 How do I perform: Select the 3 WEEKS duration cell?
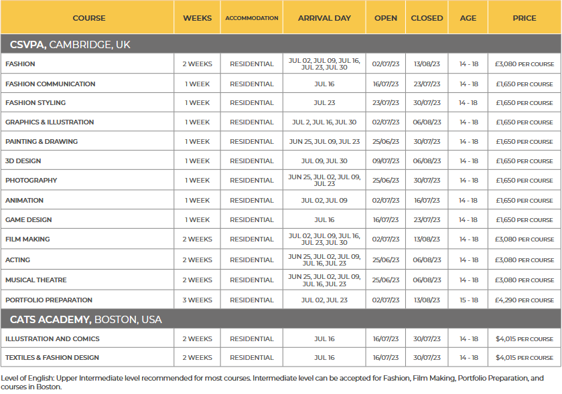tap(197, 300)
